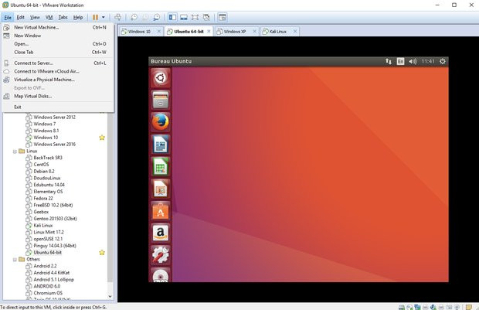Collapse the Others folder tree node

pyautogui.click(x=15, y=259)
